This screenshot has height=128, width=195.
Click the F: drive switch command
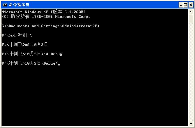(97, 26)
